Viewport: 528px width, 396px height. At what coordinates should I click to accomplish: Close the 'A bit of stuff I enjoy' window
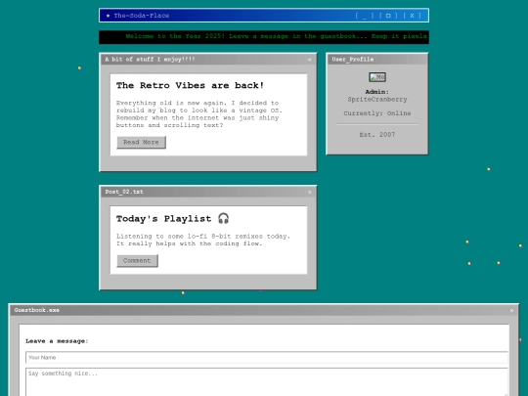309,60
